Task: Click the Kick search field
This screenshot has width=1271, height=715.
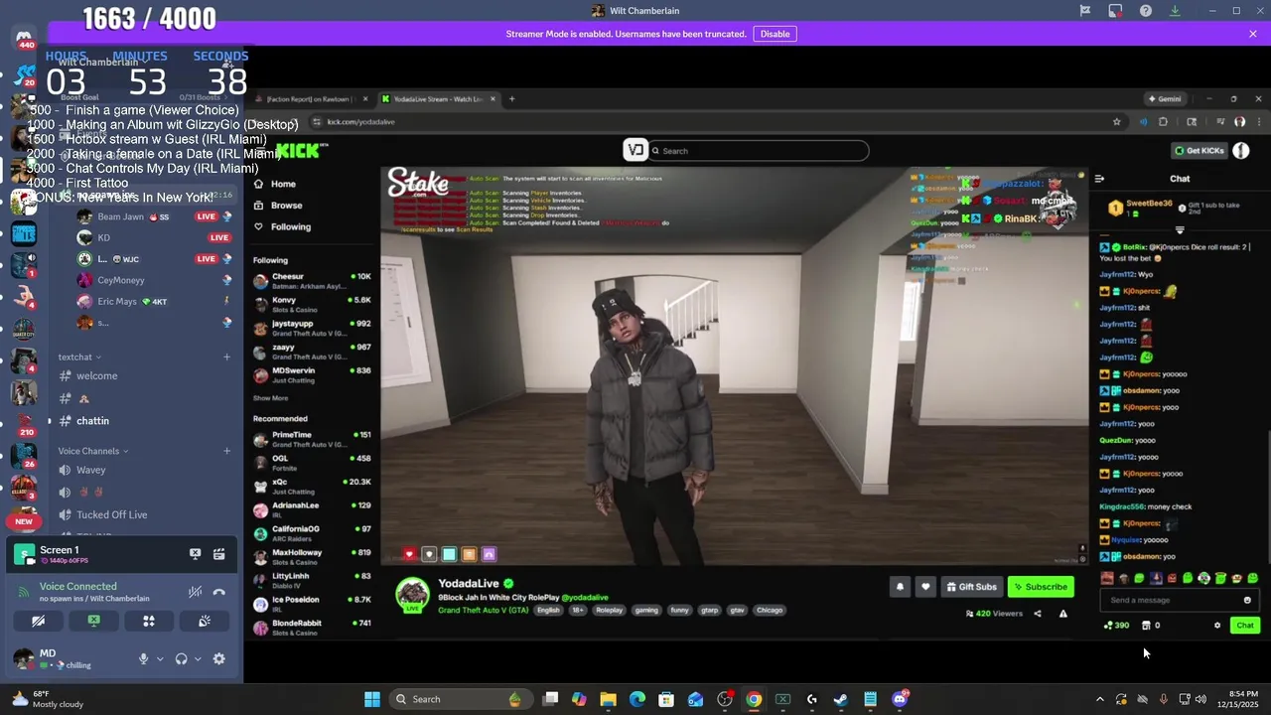Action: click(x=761, y=151)
